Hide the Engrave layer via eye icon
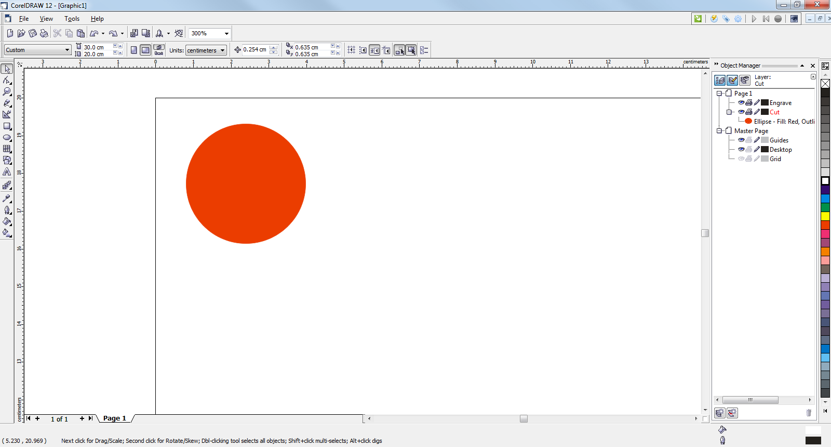 point(741,102)
